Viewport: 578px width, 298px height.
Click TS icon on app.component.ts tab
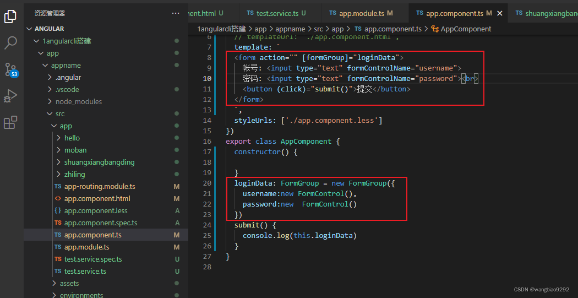pos(419,13)
